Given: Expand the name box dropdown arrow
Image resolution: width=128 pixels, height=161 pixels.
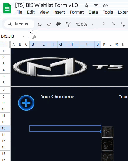Looking at the screenshot, I should tap(24, 36).
